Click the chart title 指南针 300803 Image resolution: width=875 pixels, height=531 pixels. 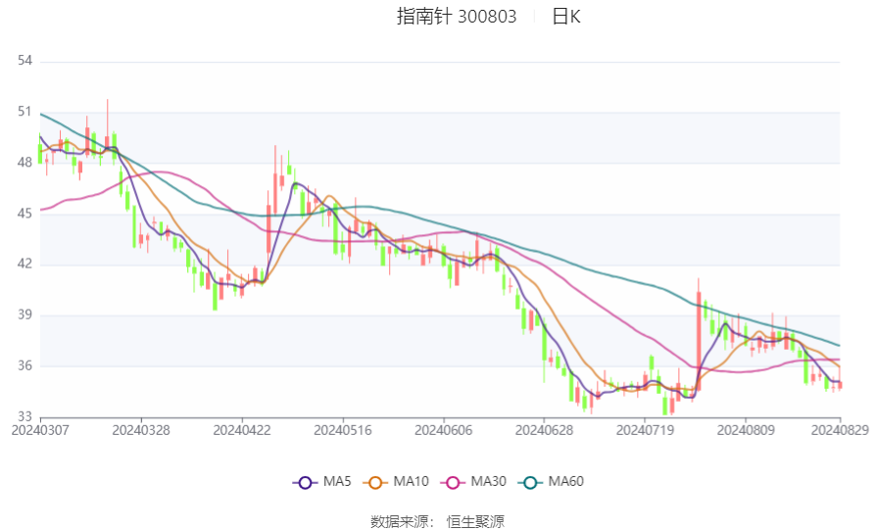click(457, 17)
